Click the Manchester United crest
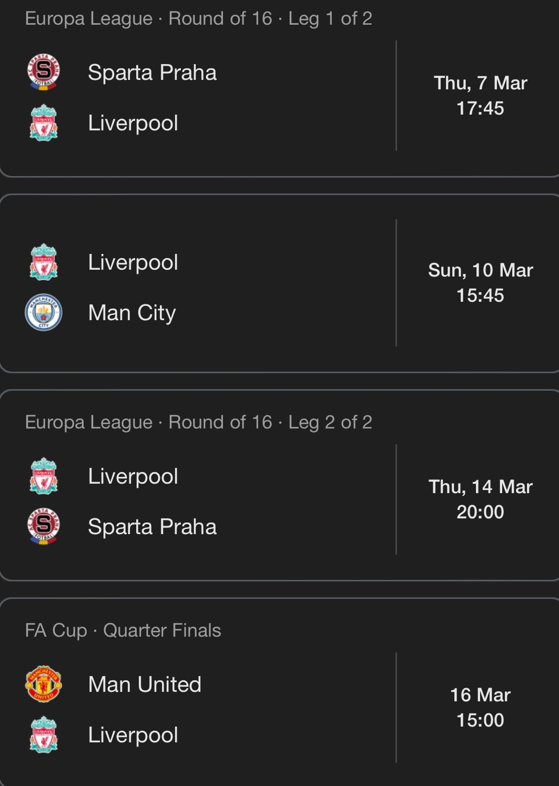The height and width of the screenshot is (786, 559). (44, 684)
